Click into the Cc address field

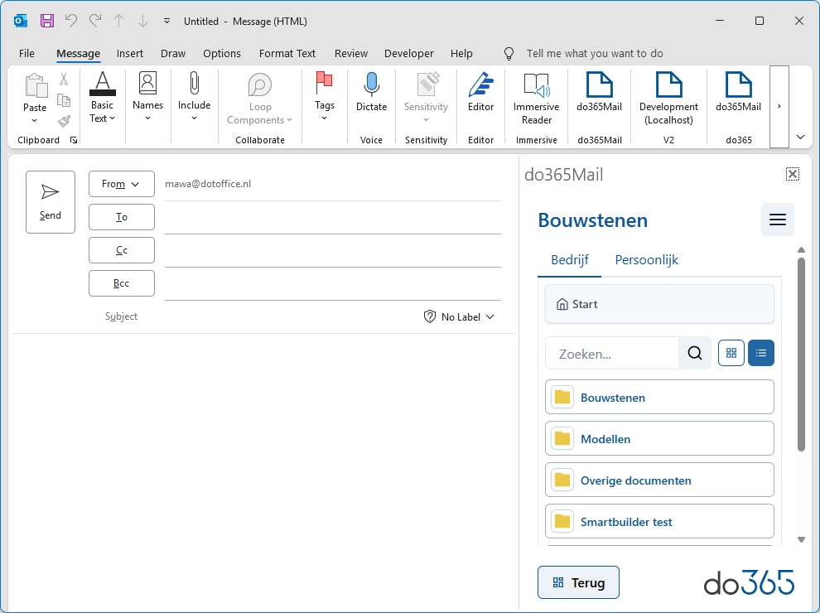[x=333, y=252]
